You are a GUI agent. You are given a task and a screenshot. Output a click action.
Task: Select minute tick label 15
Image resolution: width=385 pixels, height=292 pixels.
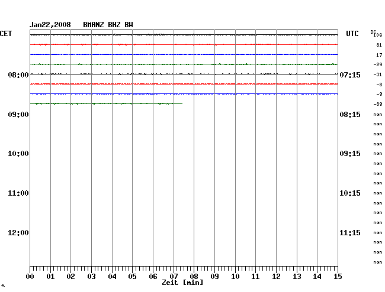click(338, 277)
